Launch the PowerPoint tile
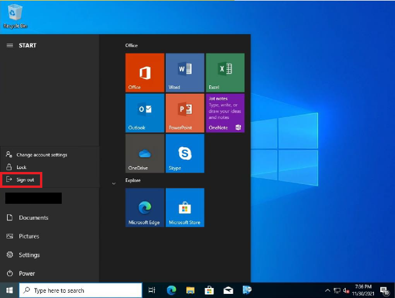 pos(185,113)
